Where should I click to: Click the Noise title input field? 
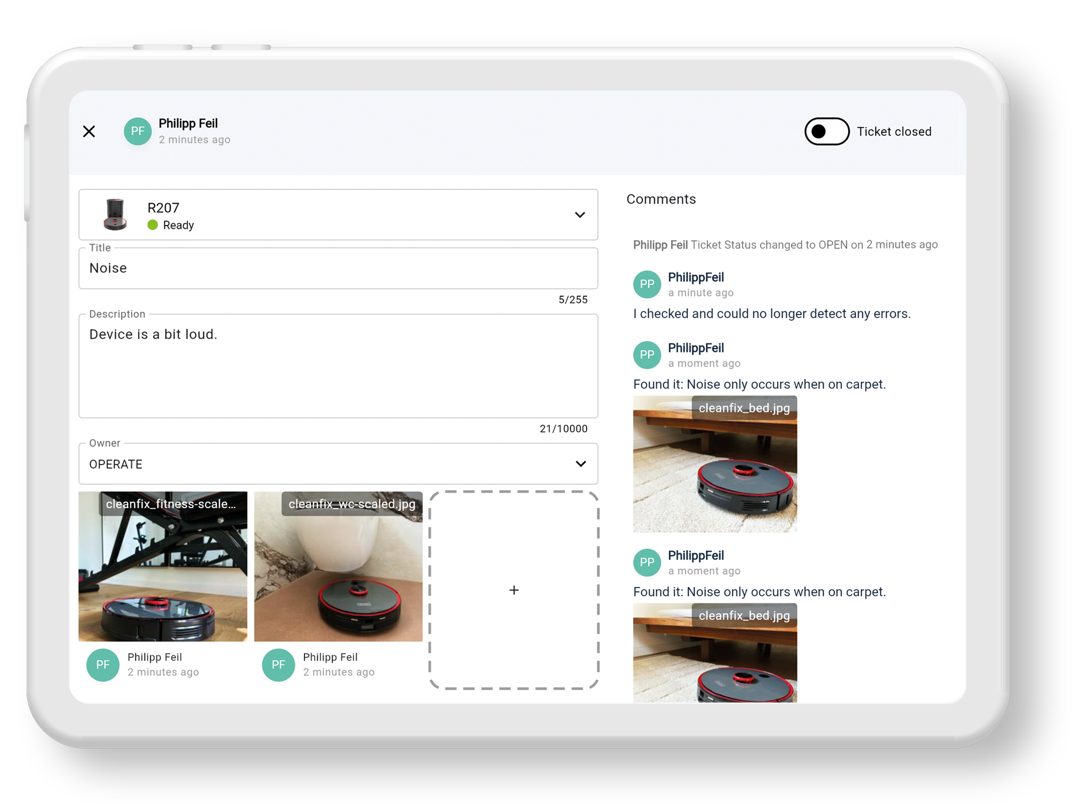pyautogui.click(x=338, y=268)
